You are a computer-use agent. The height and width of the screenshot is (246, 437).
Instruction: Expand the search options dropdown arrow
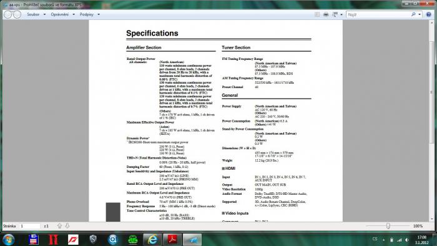420,14
